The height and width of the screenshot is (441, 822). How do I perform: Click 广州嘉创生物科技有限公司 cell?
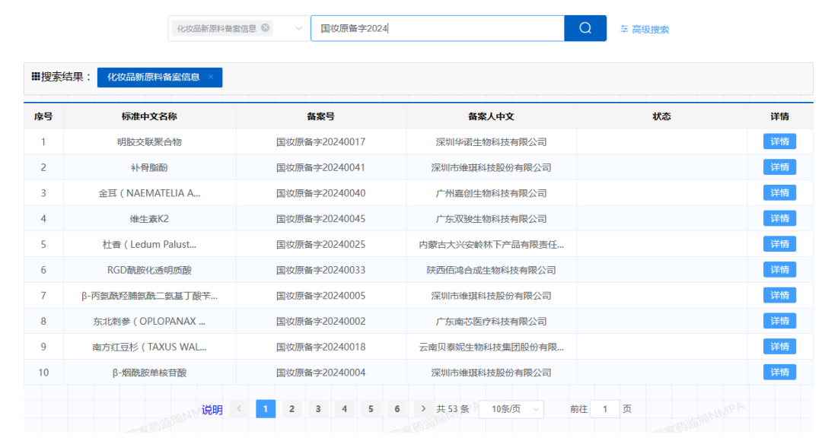pos(491,193)
